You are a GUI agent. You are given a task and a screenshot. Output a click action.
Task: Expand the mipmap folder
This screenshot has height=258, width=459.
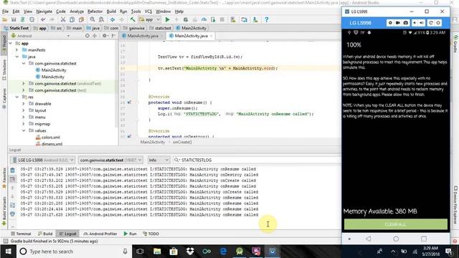point(24,124)
